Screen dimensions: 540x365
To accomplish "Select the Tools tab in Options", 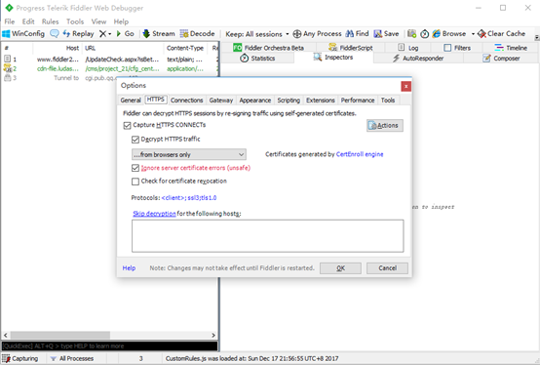I will (387, 100).
